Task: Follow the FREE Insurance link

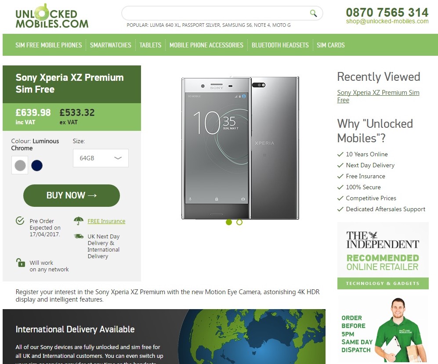Action: coord(106,221)
